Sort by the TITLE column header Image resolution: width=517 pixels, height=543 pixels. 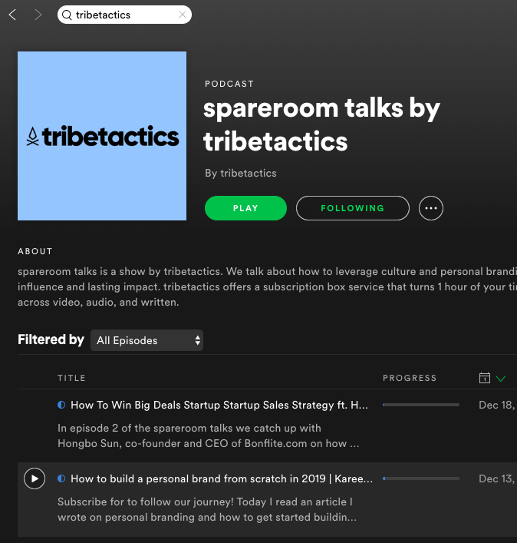click(x=71, y=378)
